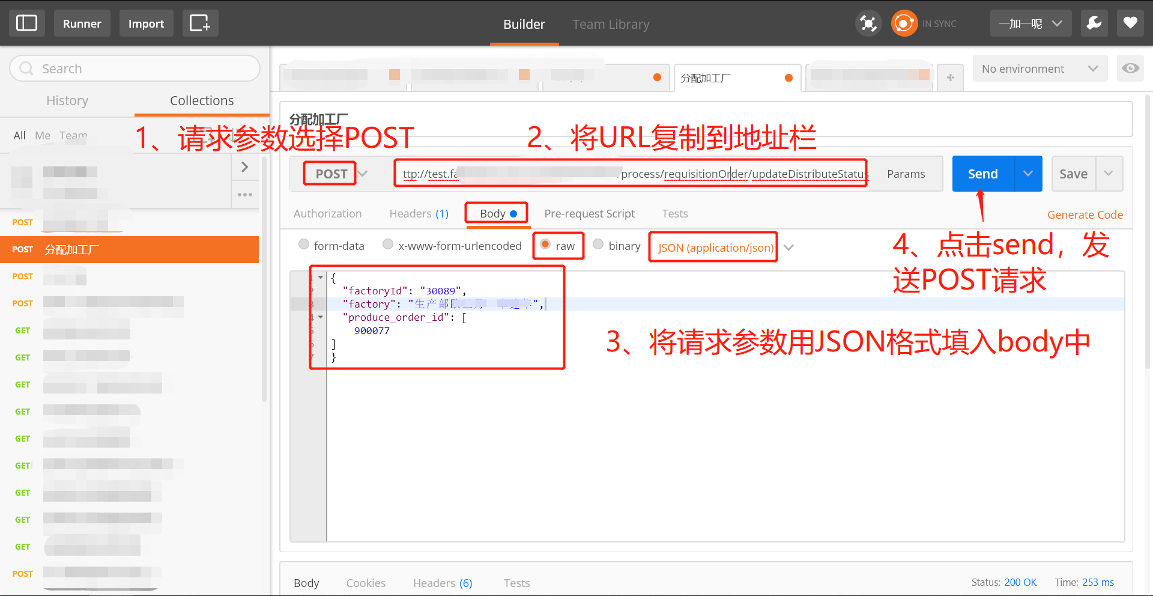Open Send button dropdown arrow

pos(1028,174)
